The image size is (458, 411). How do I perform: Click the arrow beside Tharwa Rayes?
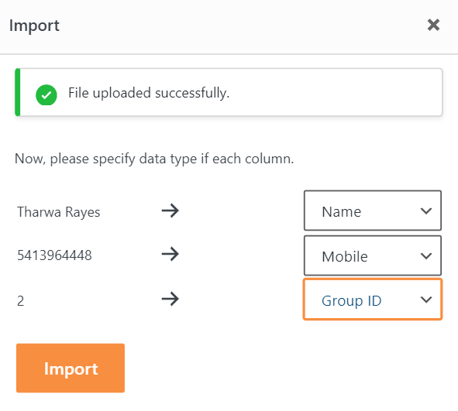170,211
